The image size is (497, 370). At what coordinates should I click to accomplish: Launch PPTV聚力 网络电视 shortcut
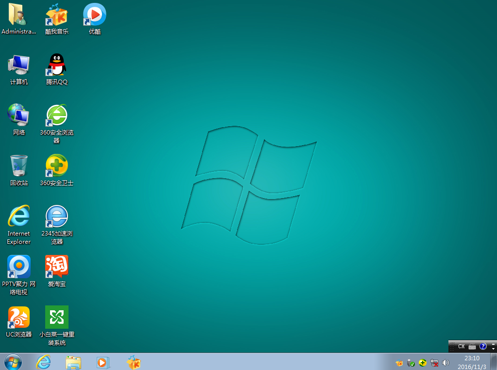pyautogui.click(x=18, y=275)
